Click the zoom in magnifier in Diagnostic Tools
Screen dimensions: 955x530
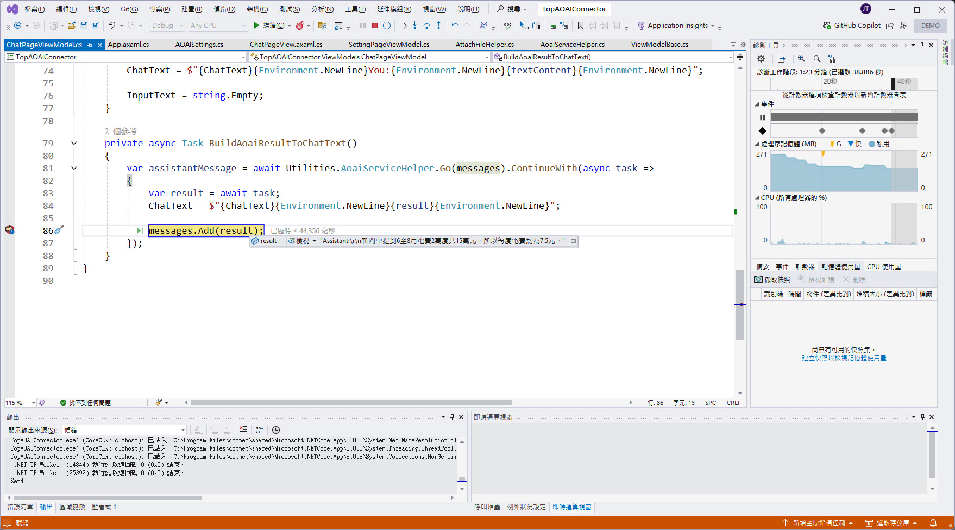click(x=801, y=59)
